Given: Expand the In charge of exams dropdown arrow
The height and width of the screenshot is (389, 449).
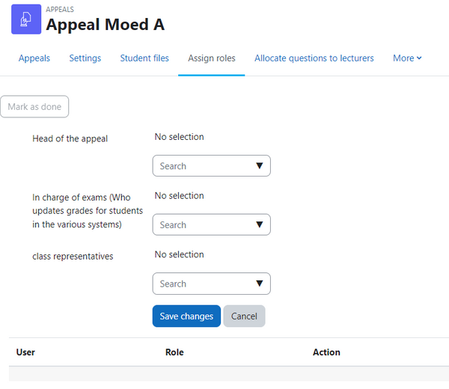Looking at the screenshot, I should pyautogui.click(x=260, y=224).
